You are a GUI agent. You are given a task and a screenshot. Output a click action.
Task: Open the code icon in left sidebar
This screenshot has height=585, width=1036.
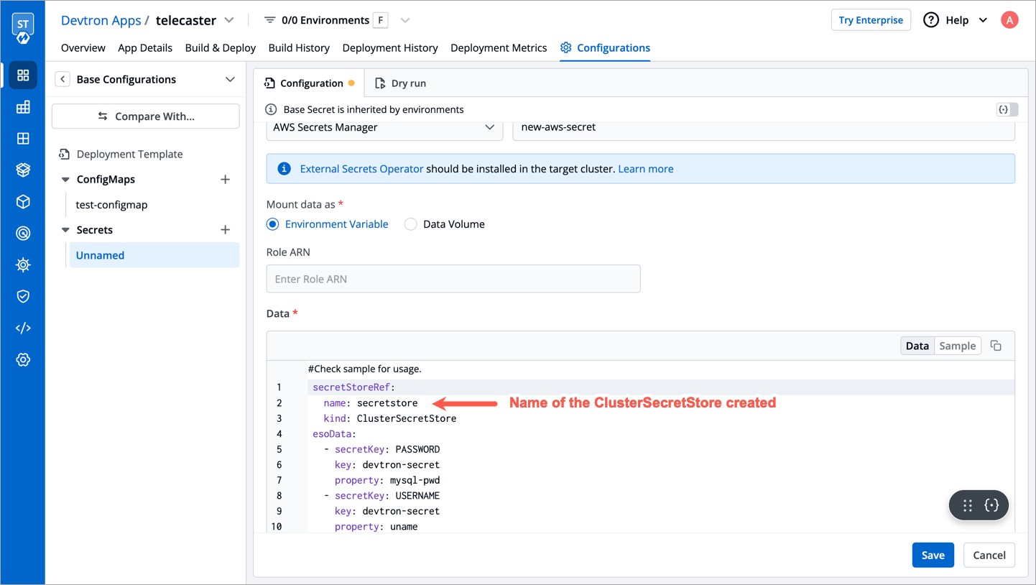point(23,328)
